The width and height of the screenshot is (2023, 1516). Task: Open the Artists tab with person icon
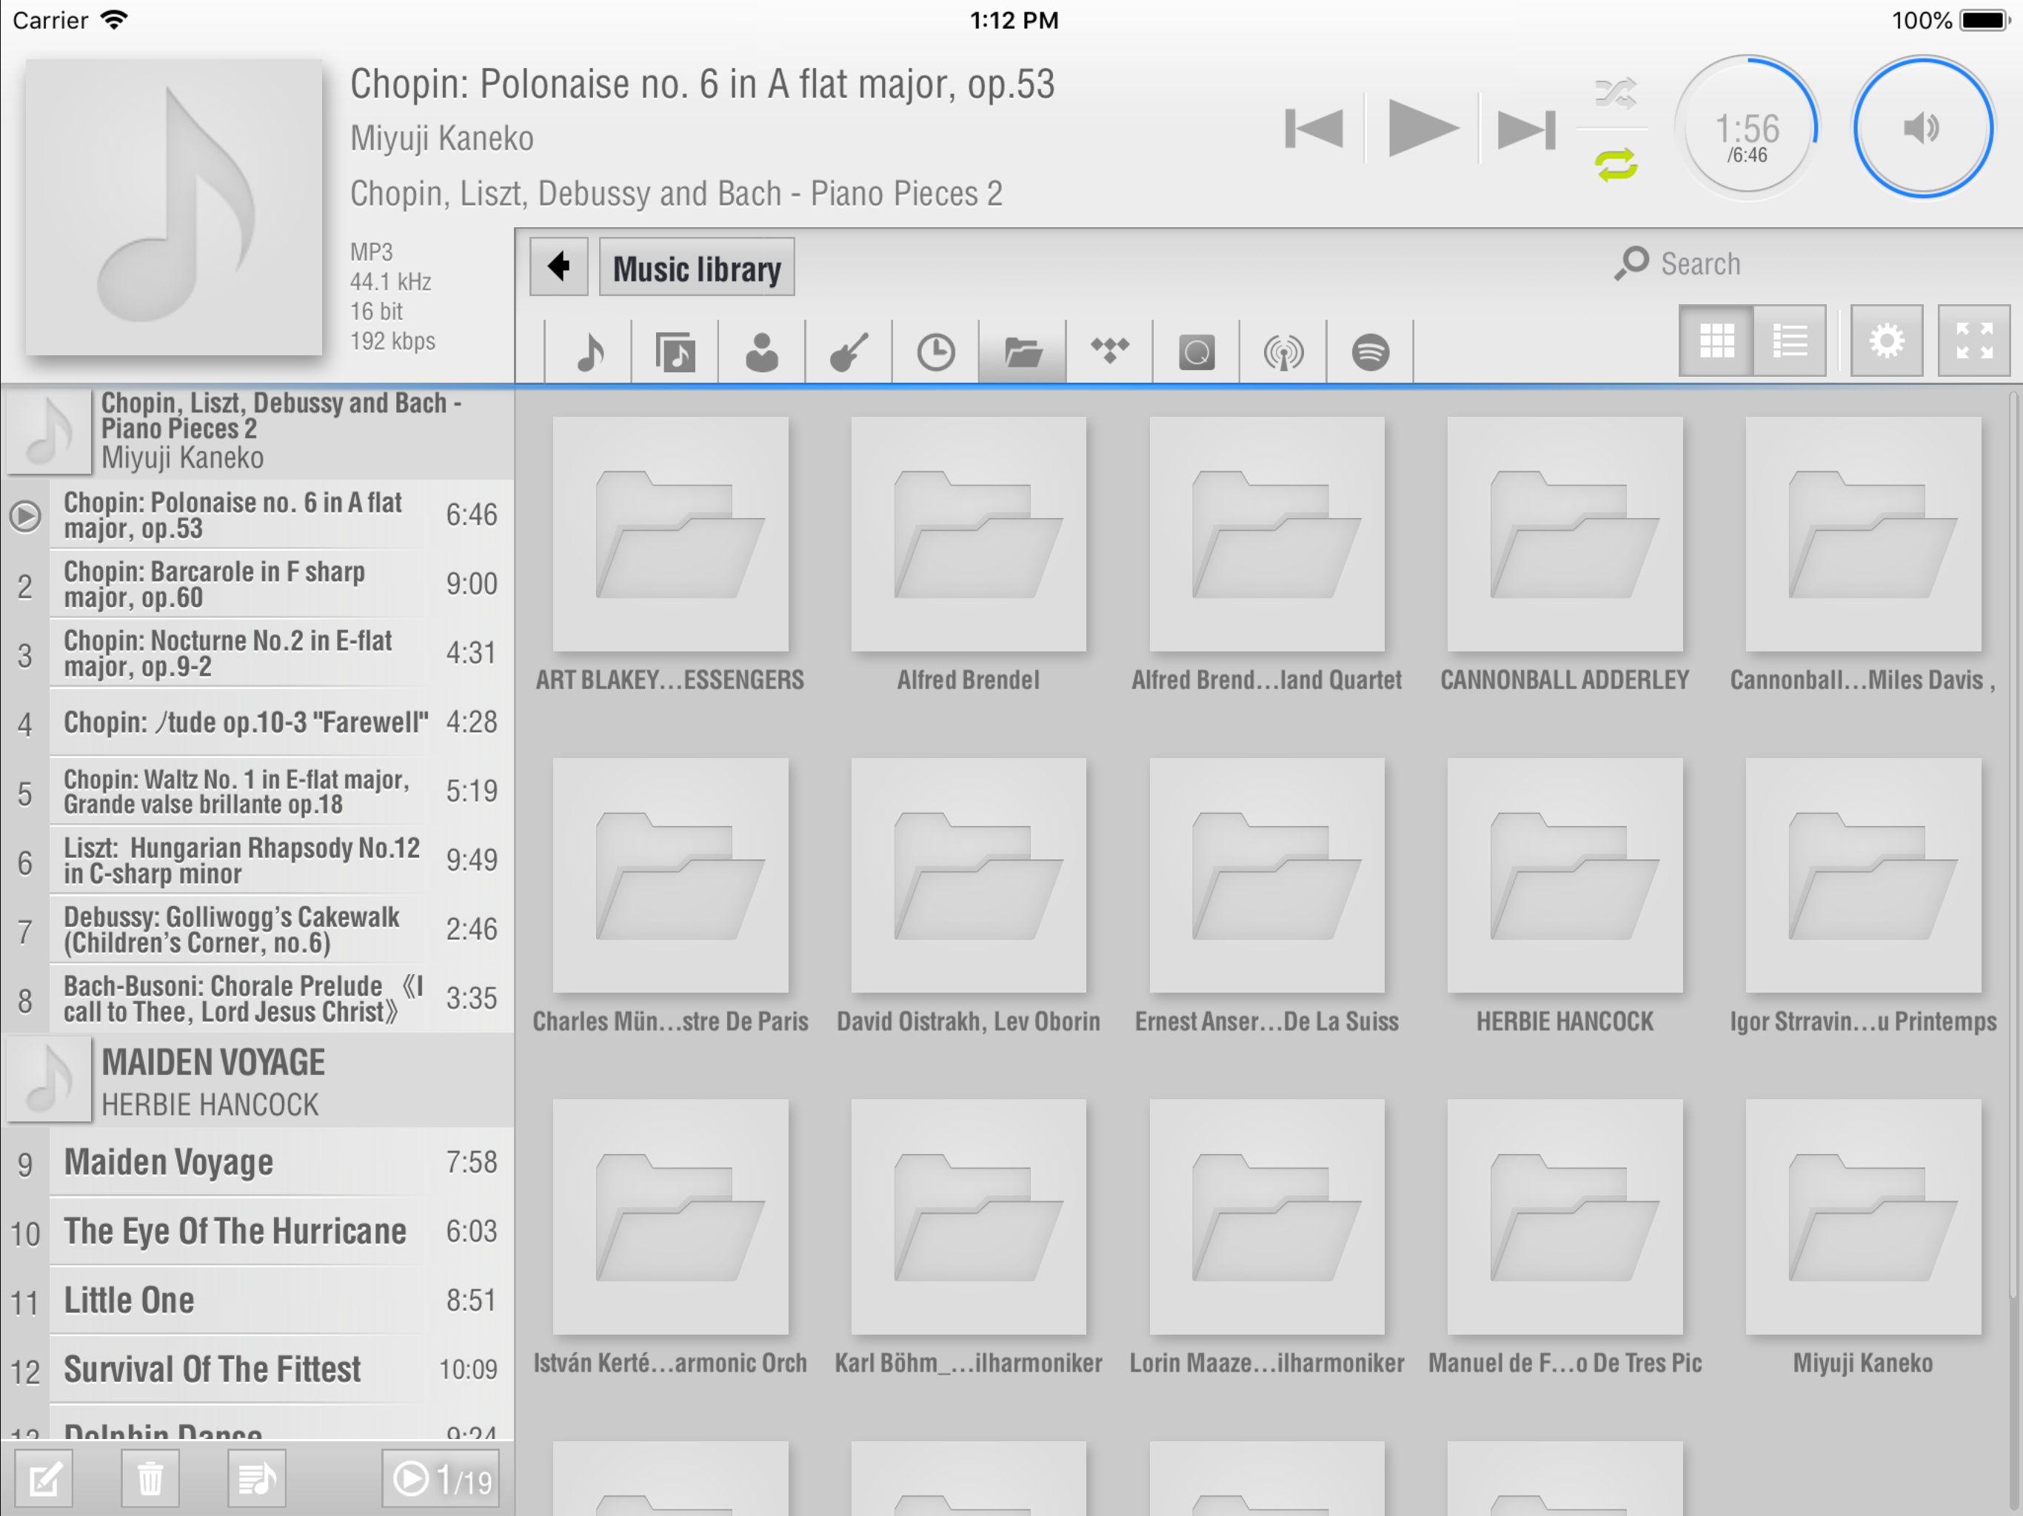click(x=762, y=352)
